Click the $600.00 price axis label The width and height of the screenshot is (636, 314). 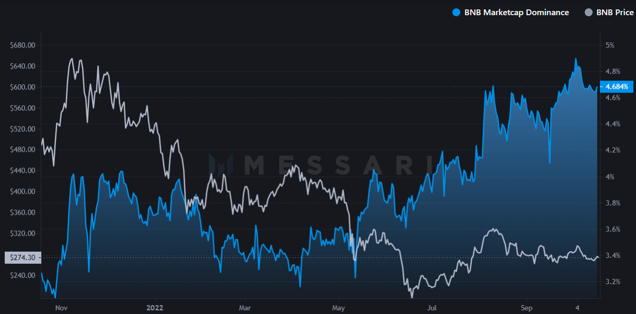[22, 87]
